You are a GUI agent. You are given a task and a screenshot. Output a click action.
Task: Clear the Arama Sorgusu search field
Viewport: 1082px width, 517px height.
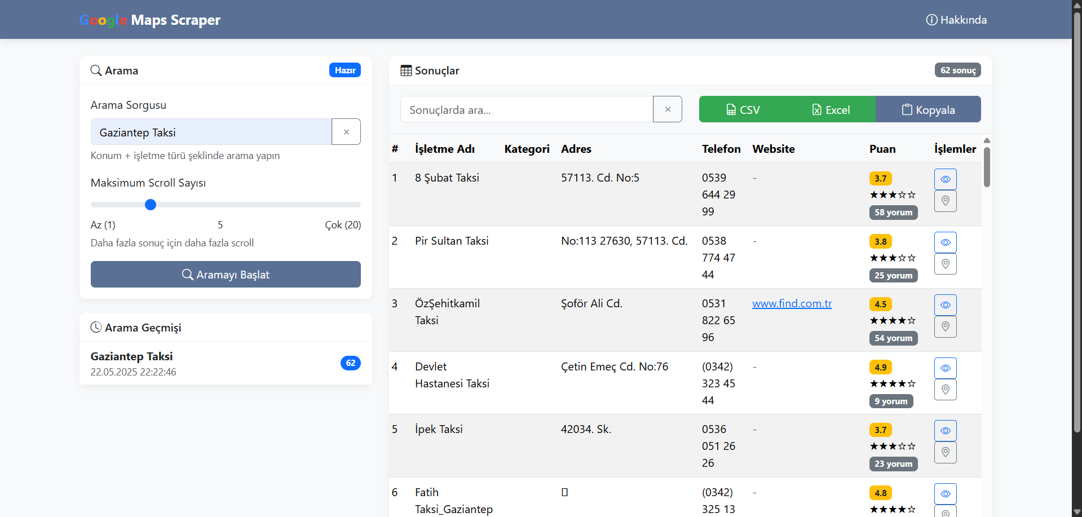pyautogui.click(x=346, y=132)
